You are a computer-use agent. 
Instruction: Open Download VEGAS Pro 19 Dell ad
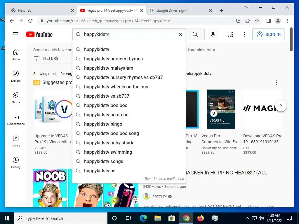tap(263, 139)
